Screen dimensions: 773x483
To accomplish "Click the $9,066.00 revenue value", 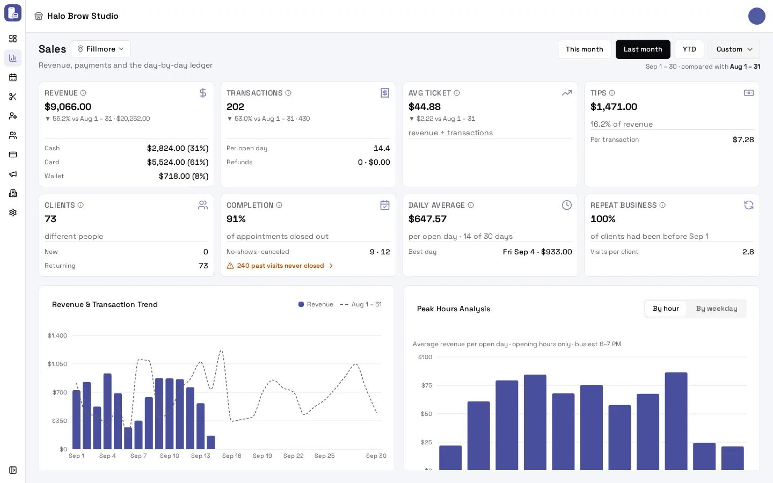I will tap(68, 107).
